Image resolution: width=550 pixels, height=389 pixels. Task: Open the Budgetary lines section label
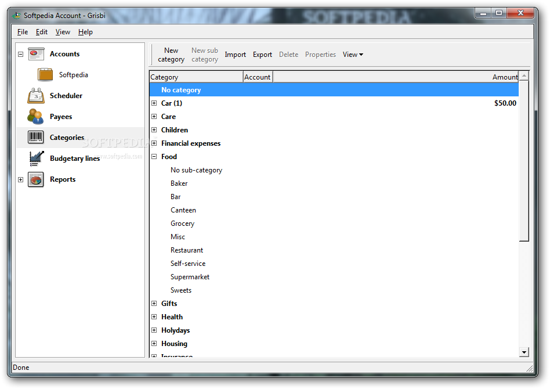[75, 159]
